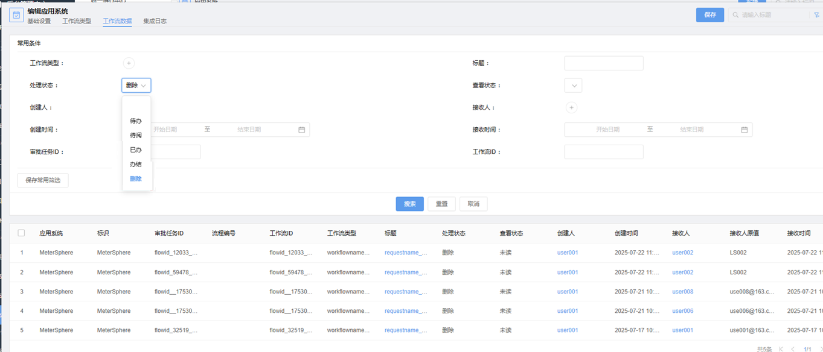Focus the 工作流ID input field
The height and width of the screenshot is (352, 823).
click(604, 152)
